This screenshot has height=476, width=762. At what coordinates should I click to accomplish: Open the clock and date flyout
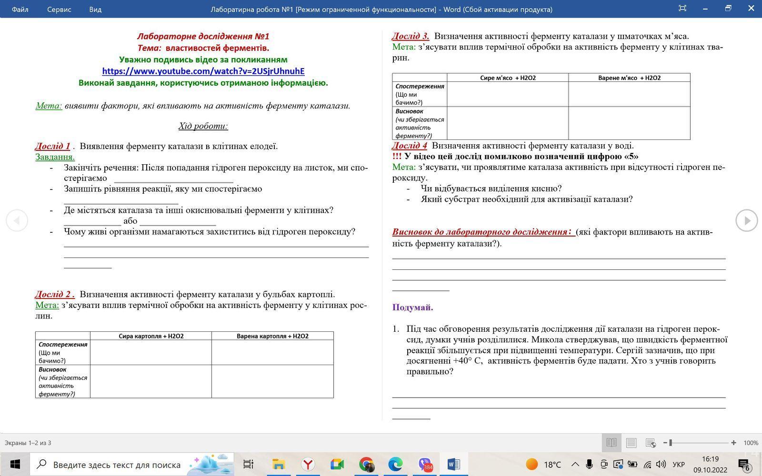click(x=710, y=464)
